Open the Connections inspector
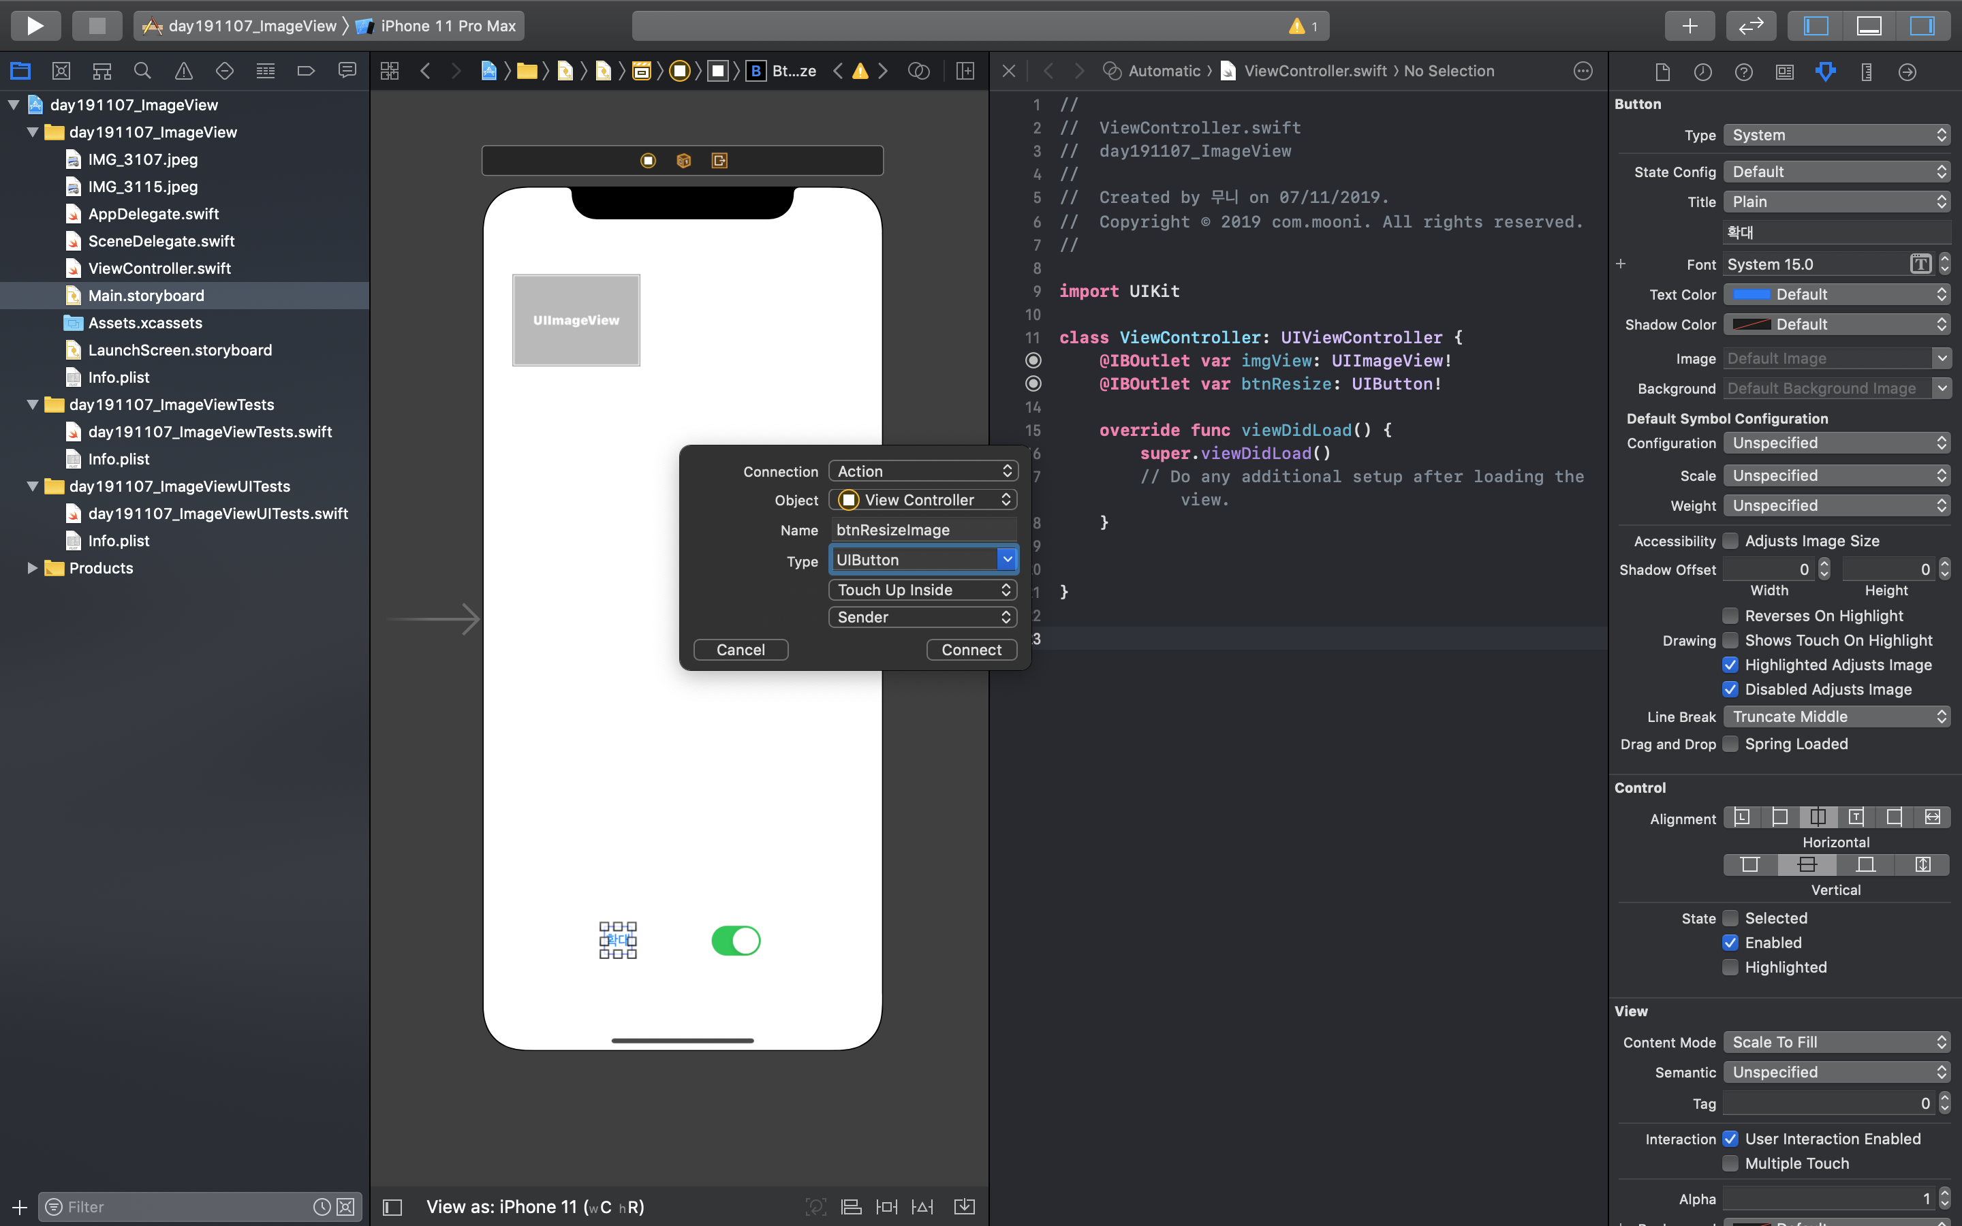This screenshot has width=1962, height=1226. tap(1907, 72)
